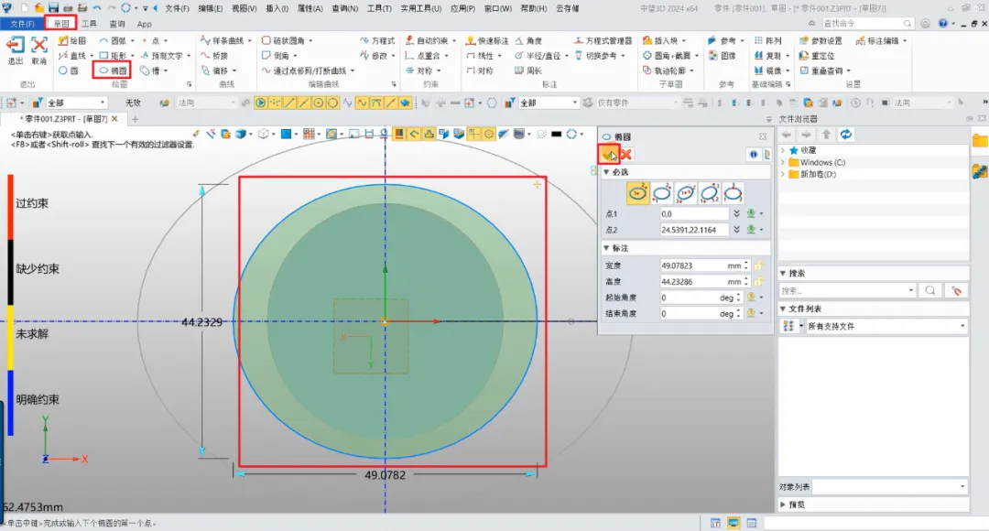Open the 插入(I) menu
The width and height of the screenshot is (989, 531).
pyautogui.click(x=278, y=8)
